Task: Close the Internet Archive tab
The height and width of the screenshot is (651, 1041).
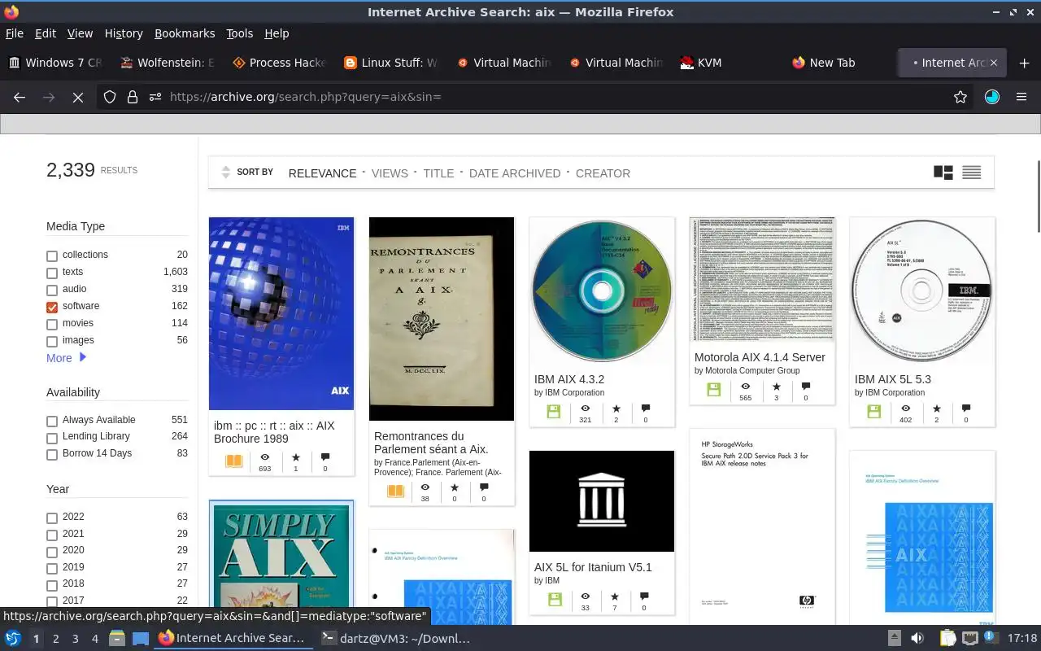Action: coord(993,63)
